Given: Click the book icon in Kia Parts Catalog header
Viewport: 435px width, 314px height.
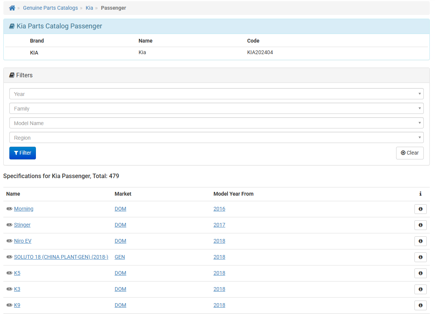Looking at the screenshot, I should coord(12,26).
